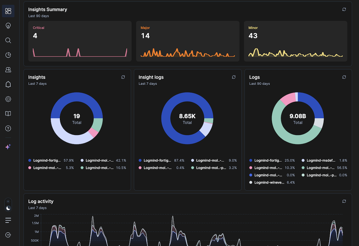The height and width of the screenshot is (246, 359).
Task: Click Logs legend entry with 56.5%
Action: coord(324,168)
